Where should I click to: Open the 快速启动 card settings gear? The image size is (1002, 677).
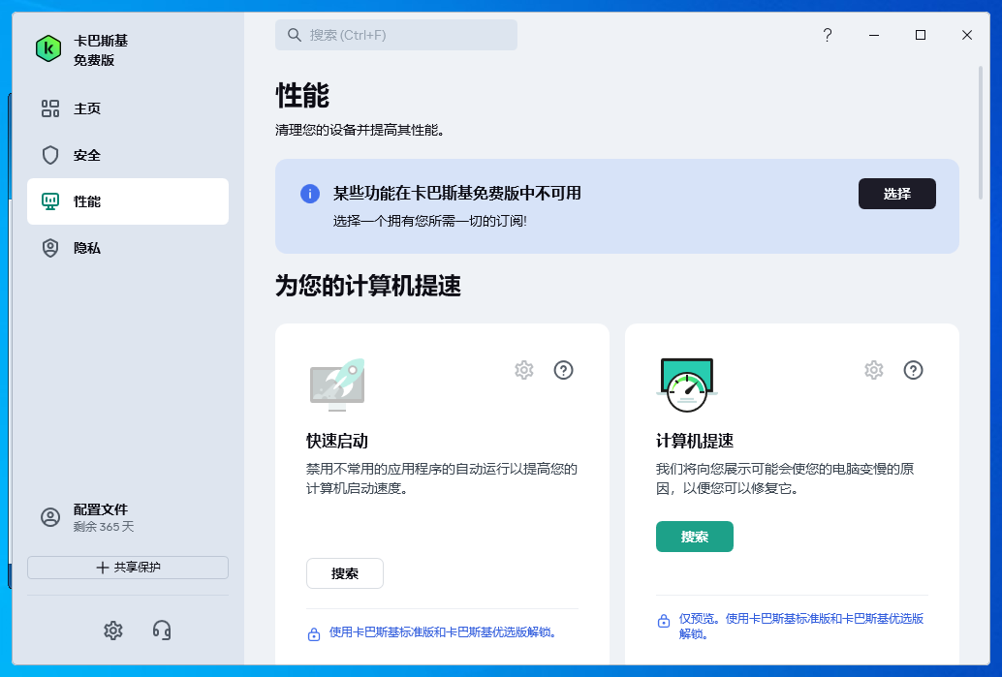pyautogui.click(x=524, y=370)
